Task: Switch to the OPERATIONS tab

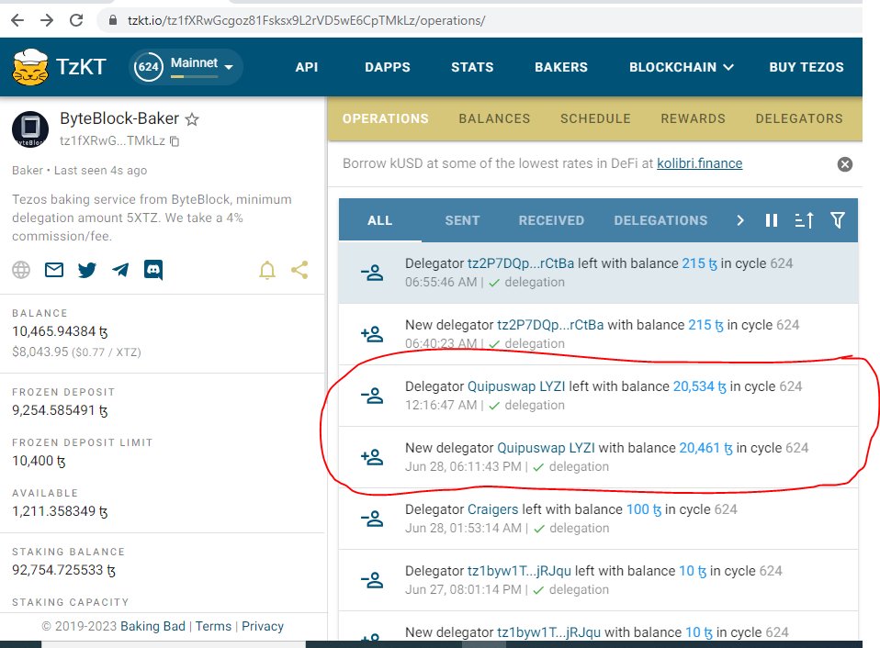Action: point(386,118)
